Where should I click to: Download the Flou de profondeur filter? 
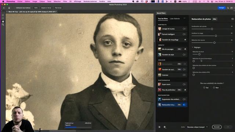click(x=185, y=90)
